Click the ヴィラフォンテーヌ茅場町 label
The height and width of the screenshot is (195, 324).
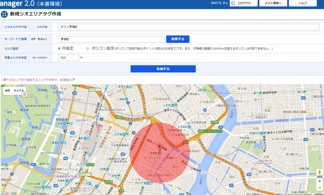pos(159,158)
